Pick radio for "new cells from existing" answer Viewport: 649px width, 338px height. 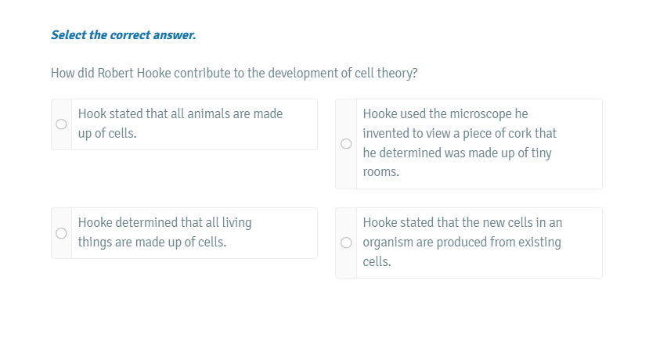346,243
